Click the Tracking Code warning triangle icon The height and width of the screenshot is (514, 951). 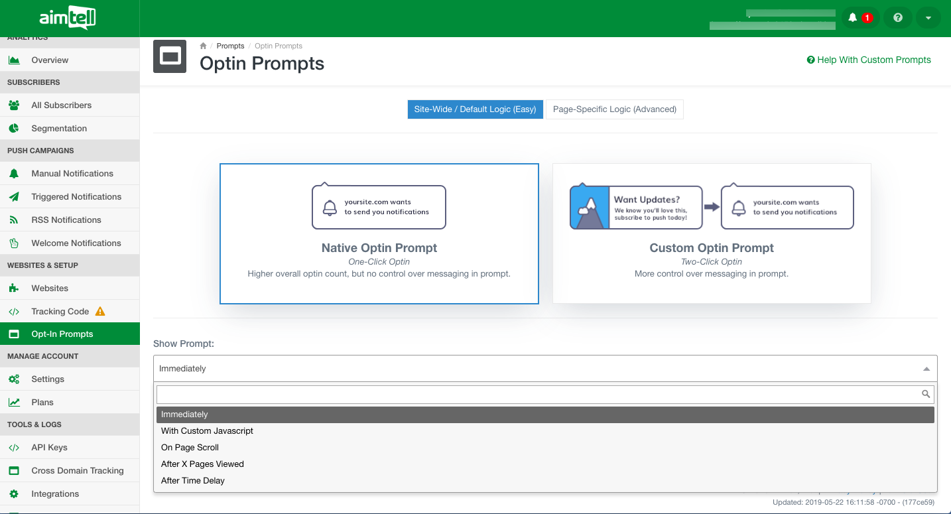pyautogui.click(x=100, y=311)
